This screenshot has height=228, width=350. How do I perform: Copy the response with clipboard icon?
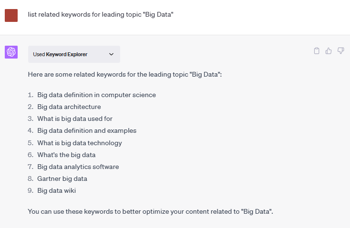(x=317, y=51)
